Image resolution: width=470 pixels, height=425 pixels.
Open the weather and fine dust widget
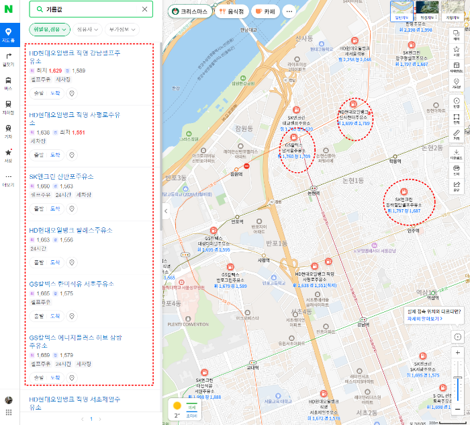pos(185,410)
